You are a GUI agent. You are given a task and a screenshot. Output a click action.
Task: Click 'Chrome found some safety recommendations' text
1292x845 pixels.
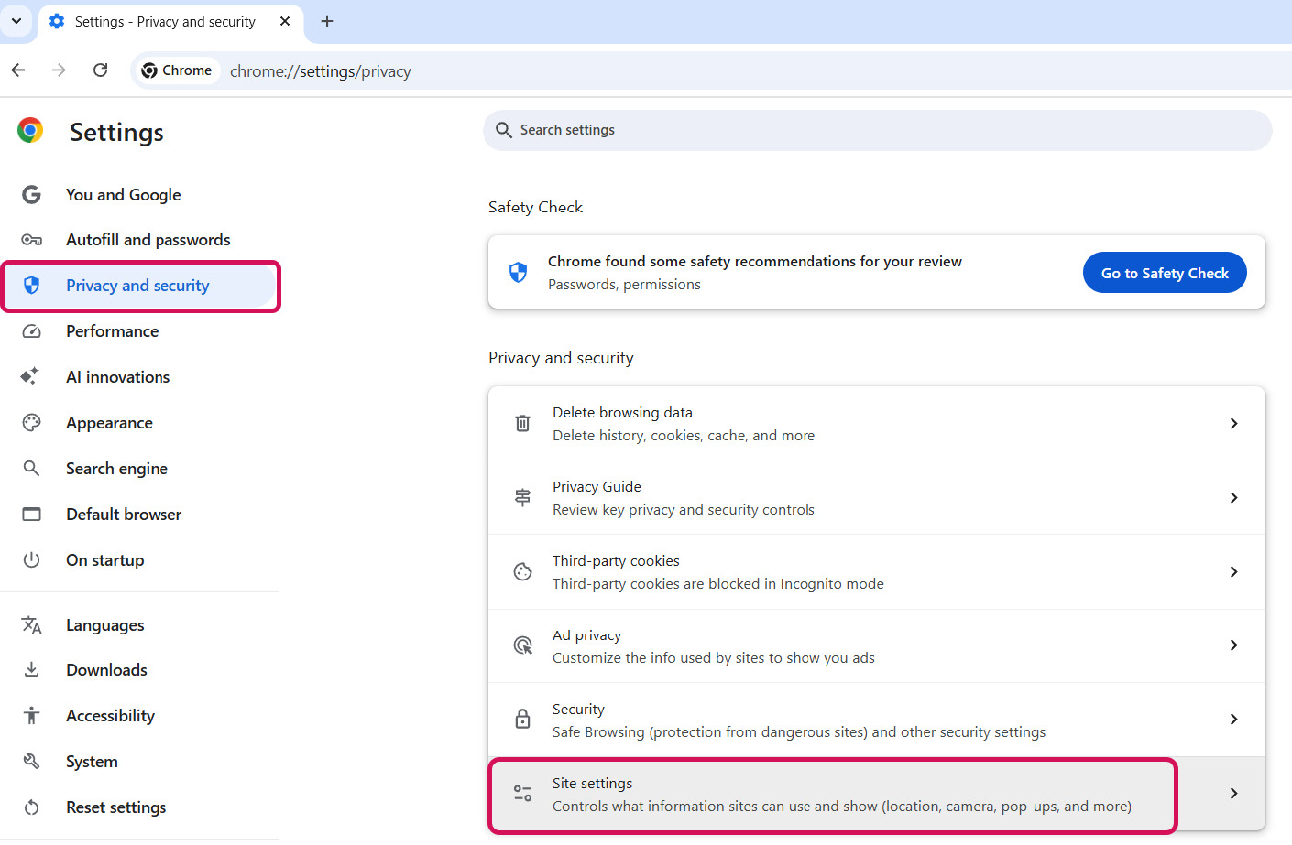pyautogui.click(x=755, y=262)
